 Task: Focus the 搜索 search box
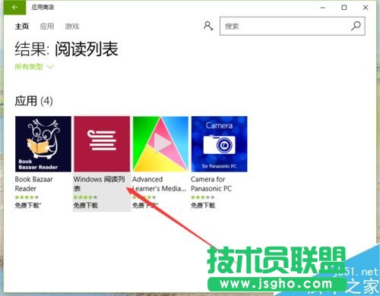(x=293, y=26)
